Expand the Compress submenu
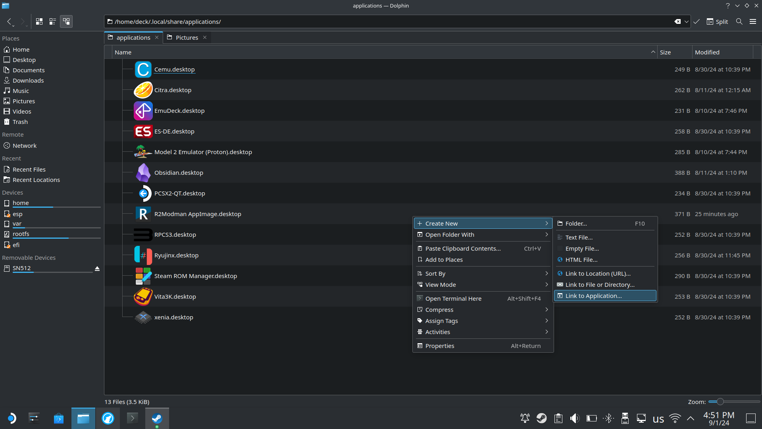762x429 pixels. [483, 310]
